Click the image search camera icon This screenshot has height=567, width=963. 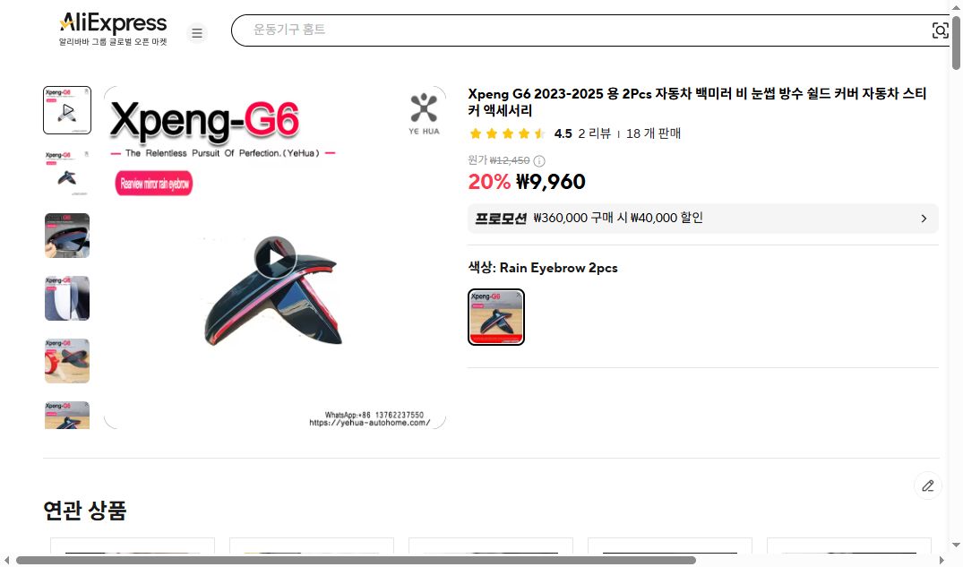point(940,30)
